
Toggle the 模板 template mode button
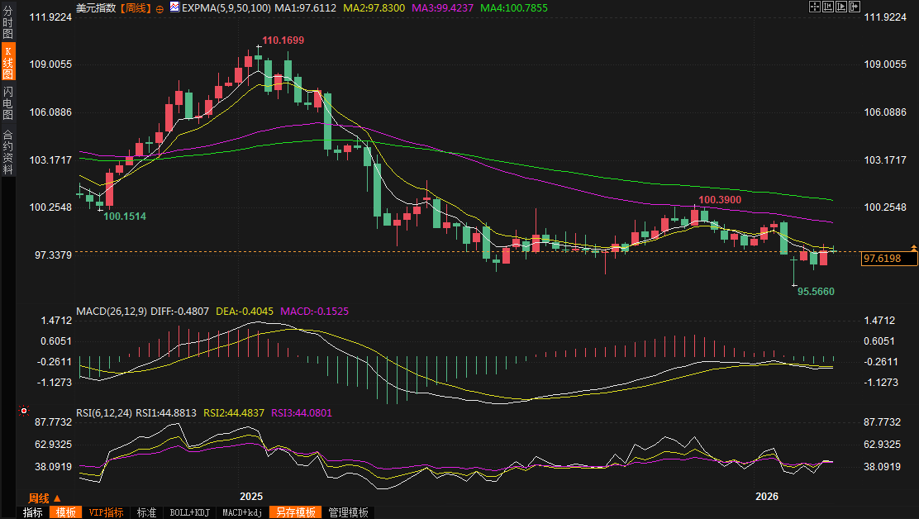(66, 512)
